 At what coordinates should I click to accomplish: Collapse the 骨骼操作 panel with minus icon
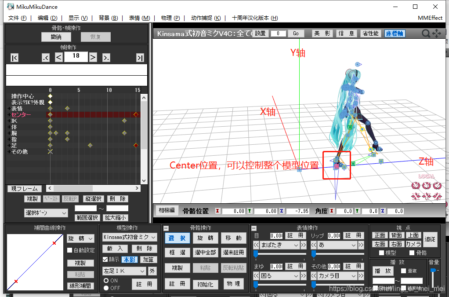click(x=166, y=228)
